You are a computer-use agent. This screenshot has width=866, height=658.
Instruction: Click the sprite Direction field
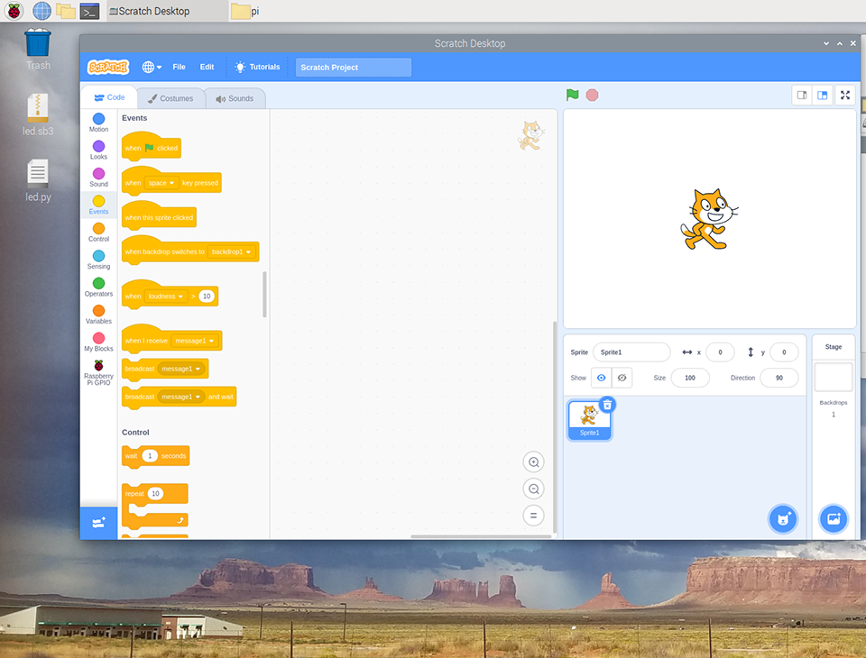coord(779,378)
